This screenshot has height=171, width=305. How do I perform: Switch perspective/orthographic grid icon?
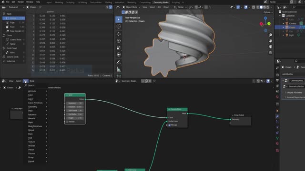[270, 53]
